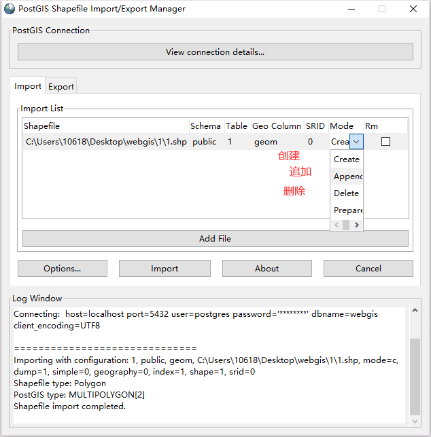Screen dimensions: 431x437
Task: Select the shapefile path C:\Users\10618\Desktop\webgis\1\1.shp cell
Action: click(x=106, y=142)
